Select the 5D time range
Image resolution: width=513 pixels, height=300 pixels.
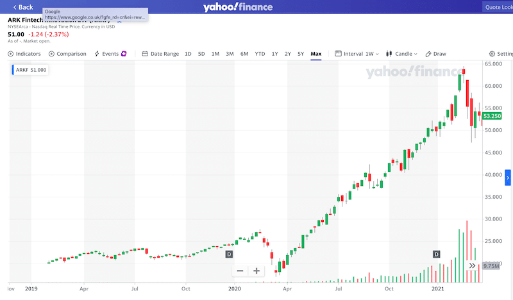(x=201, y=54)
